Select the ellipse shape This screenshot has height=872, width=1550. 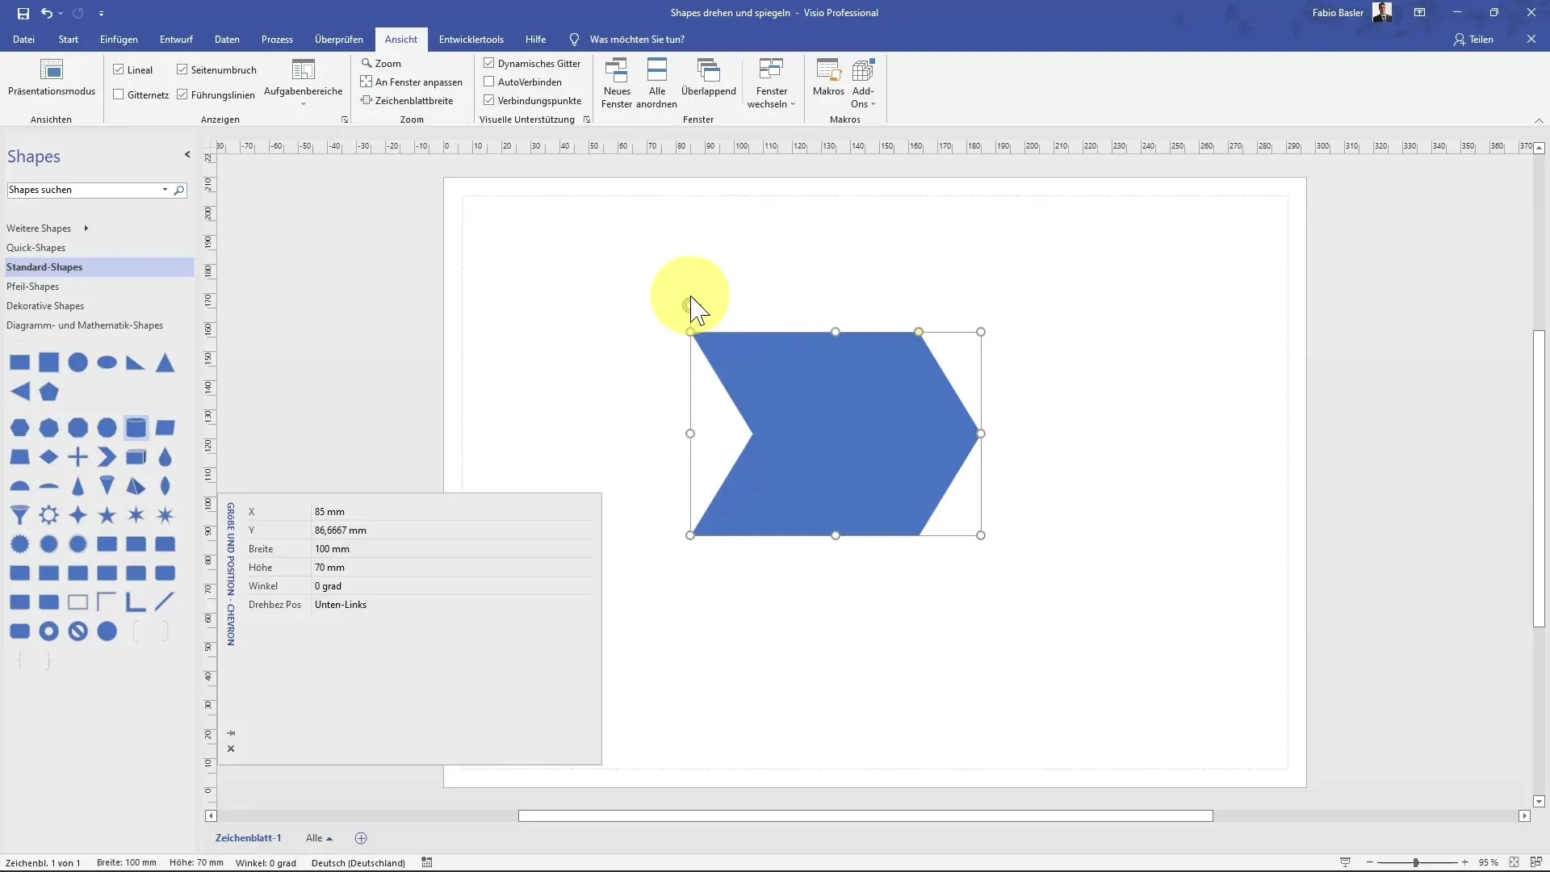pyautogui.click(x=107, y=363)
